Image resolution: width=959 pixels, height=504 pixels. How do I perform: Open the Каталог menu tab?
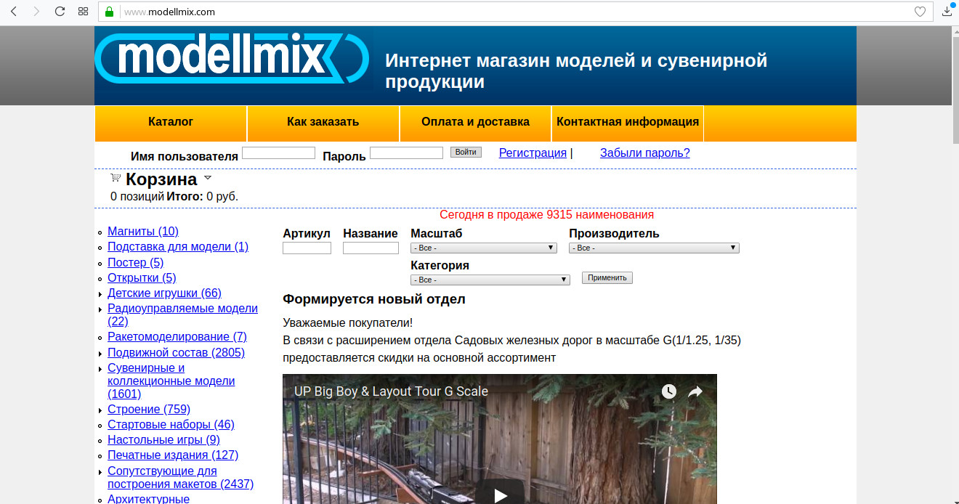click(171, 122)
